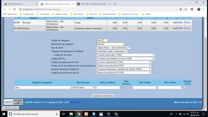Open Código de variación de uso GL dropdown
The width and height of the screenshot is (208, 117).
124,72
